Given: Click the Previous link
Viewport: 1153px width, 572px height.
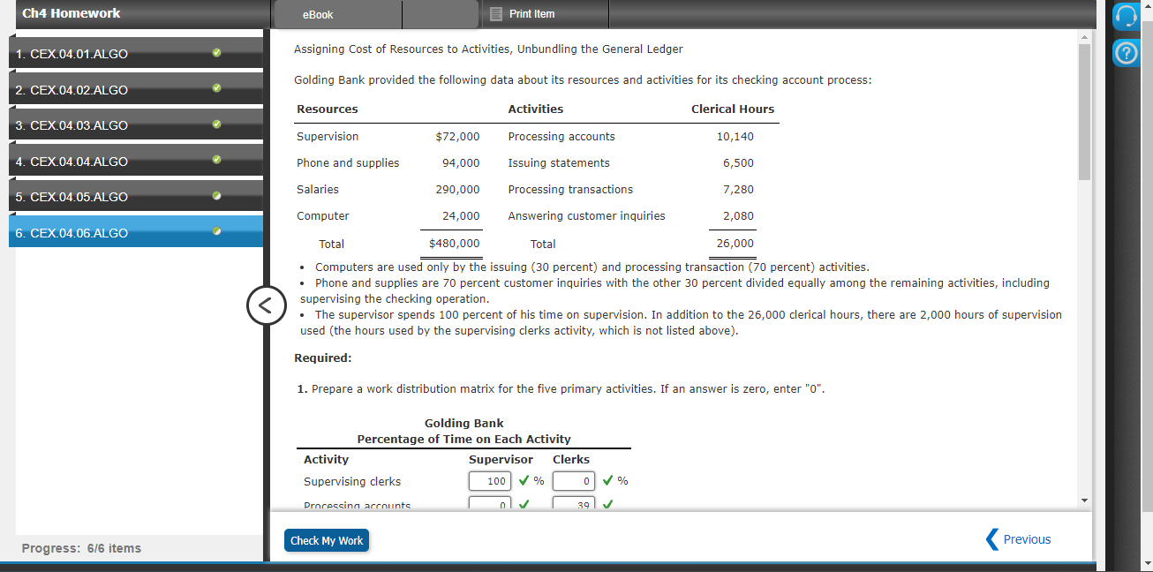Looking at the screenshot, I should (x=1027, y=539).
